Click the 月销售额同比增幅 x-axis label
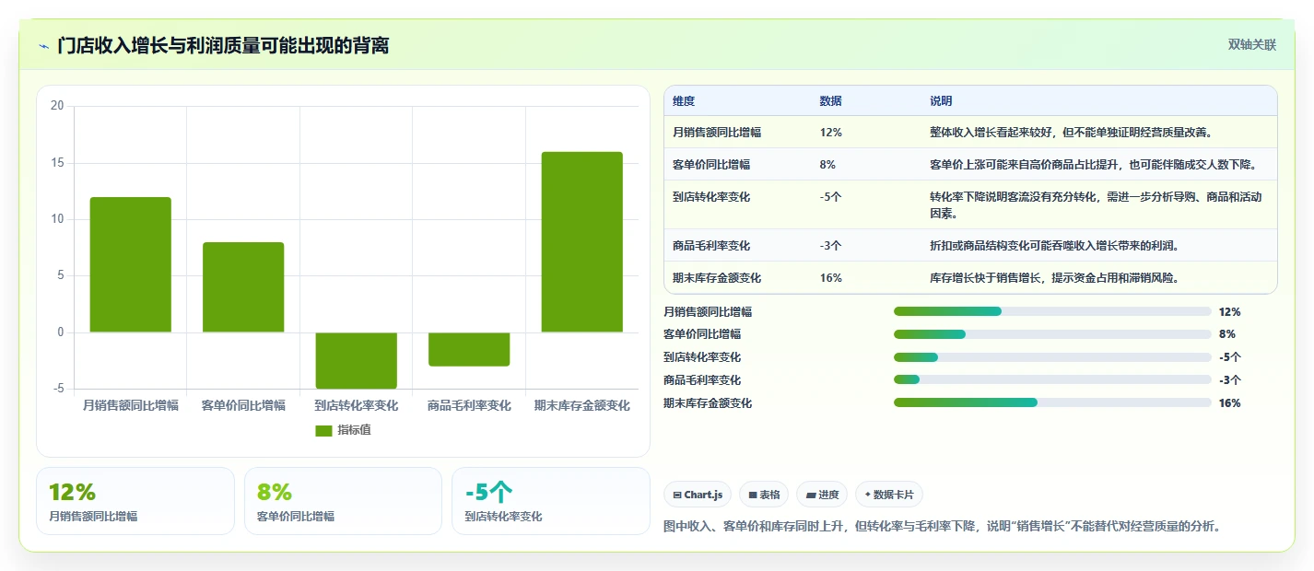Viewport: 1314px width, 571px height. 131,405
